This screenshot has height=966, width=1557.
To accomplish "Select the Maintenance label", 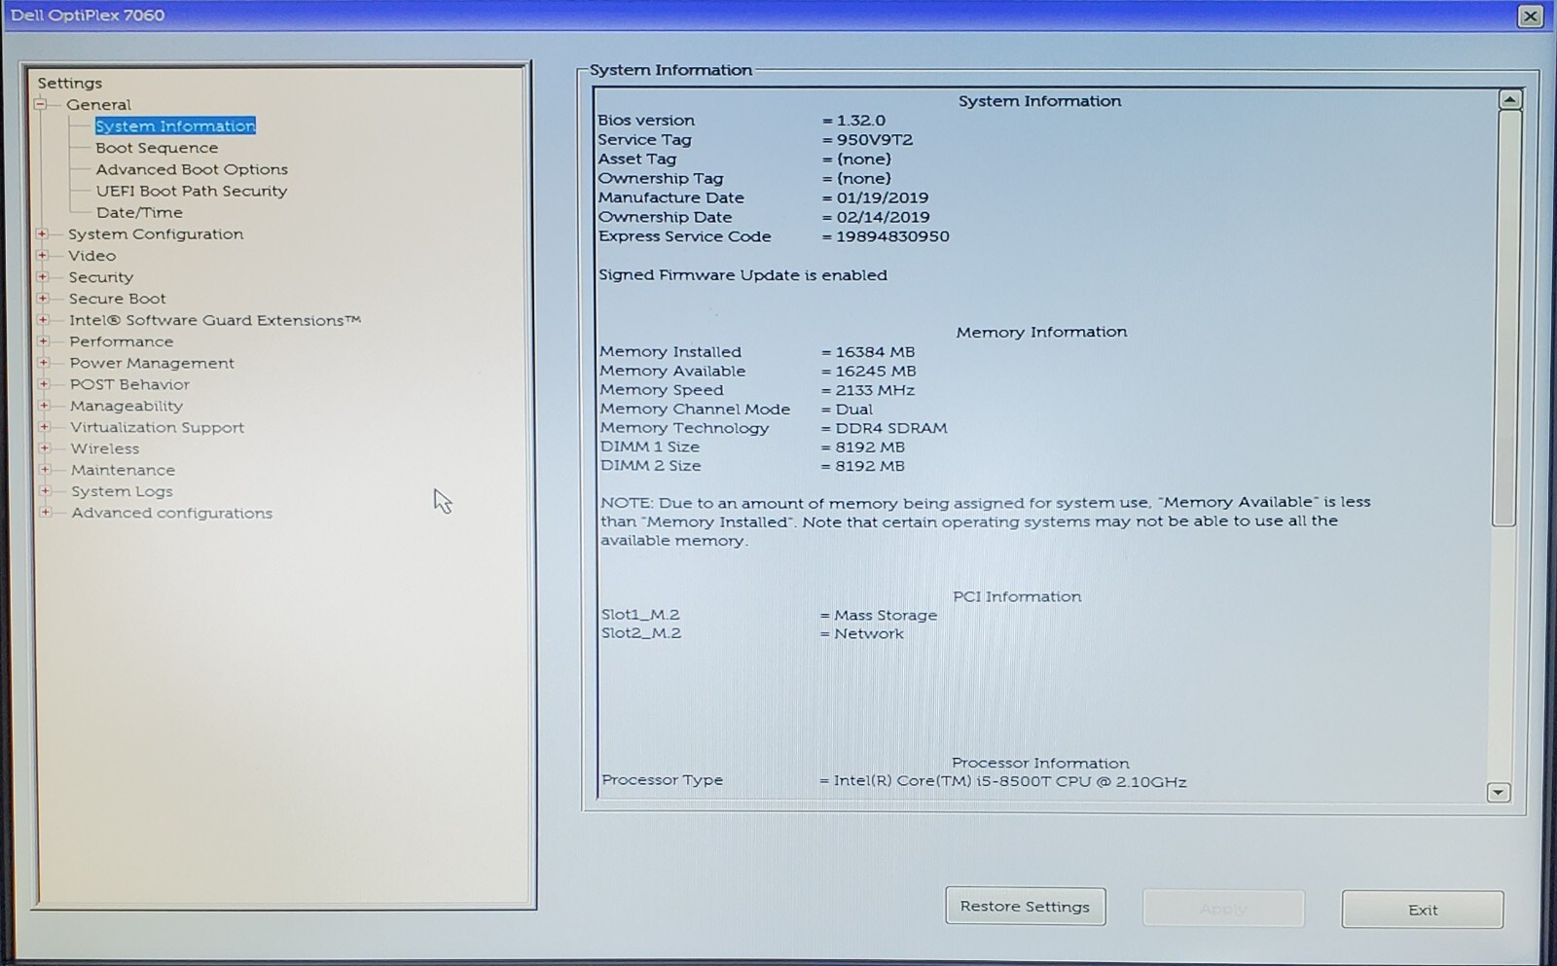I will [123, 470].
